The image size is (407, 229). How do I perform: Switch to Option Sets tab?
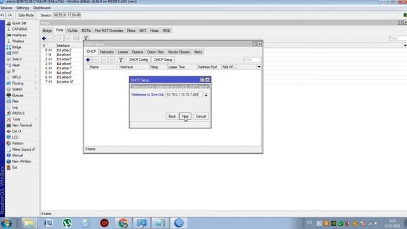click(x=155, y=52)
